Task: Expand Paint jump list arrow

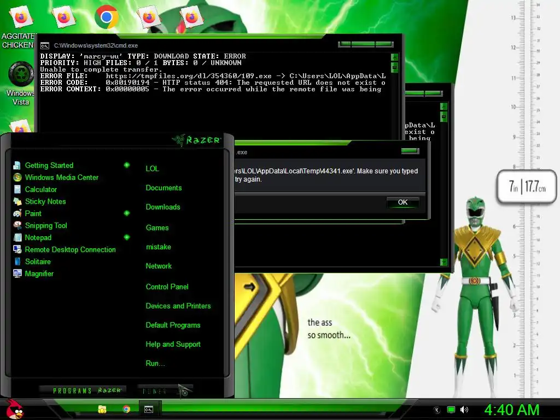Action: [x=127, y=213]
